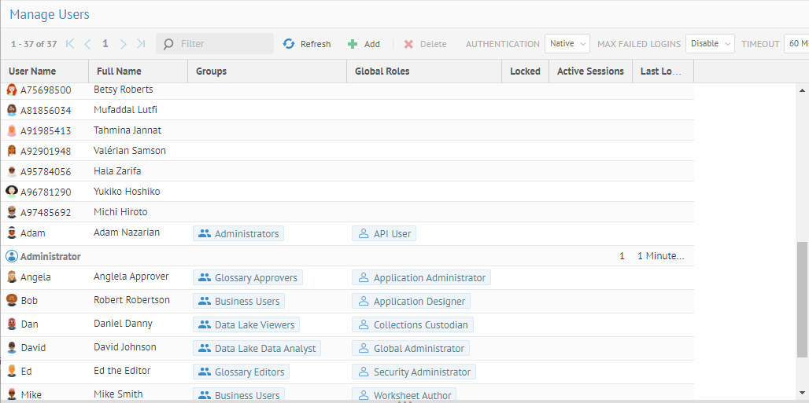Screen dimensions: 809x403
Task: Open the Authentication Native dropdown
Action: pos(567,44)
